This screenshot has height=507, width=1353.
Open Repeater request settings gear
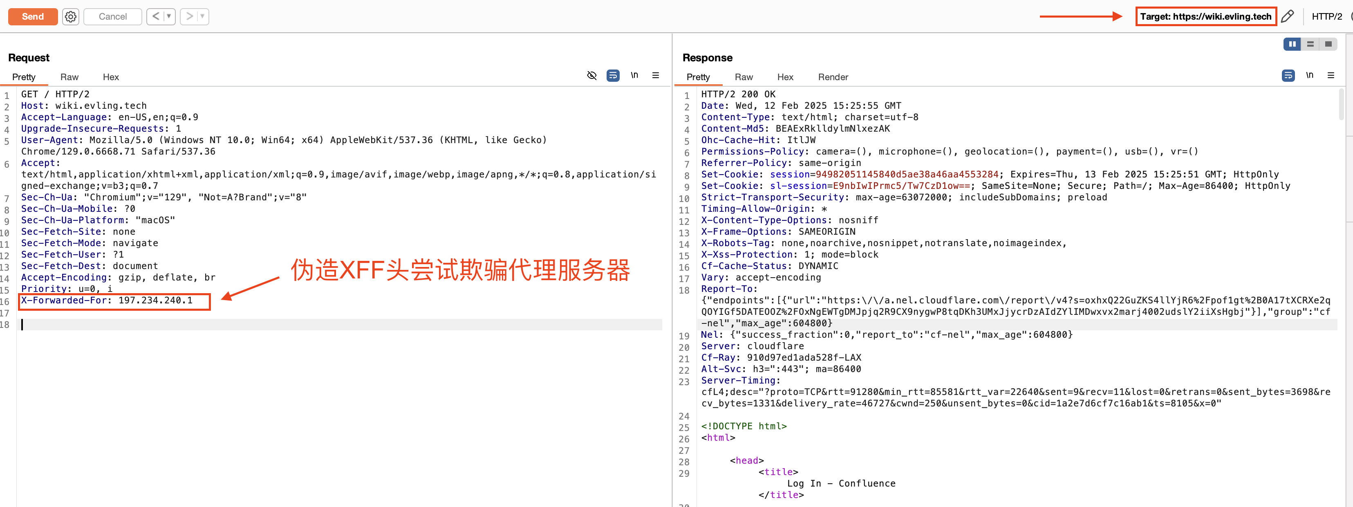tap(70, 17)
